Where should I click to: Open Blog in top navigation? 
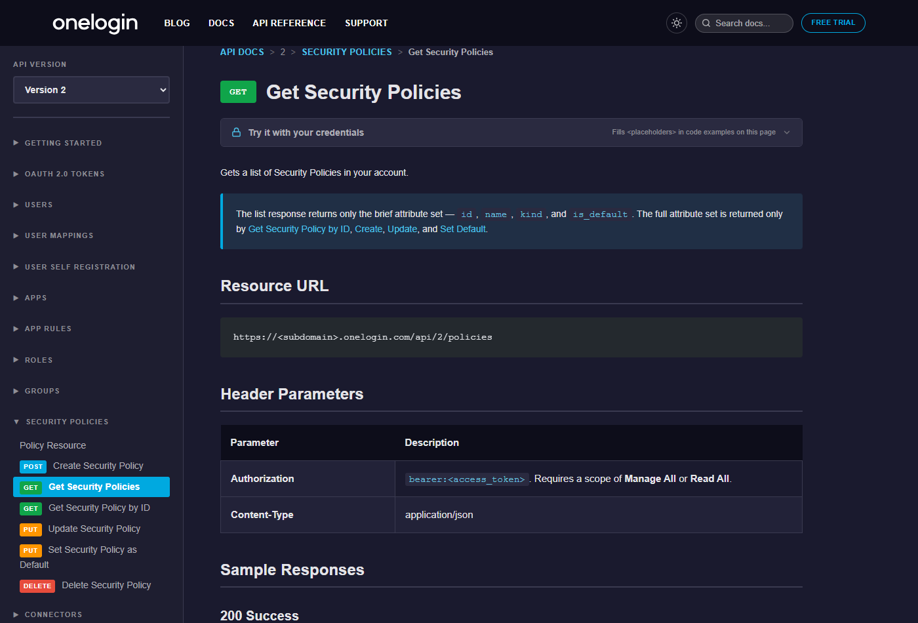[177, 23]
